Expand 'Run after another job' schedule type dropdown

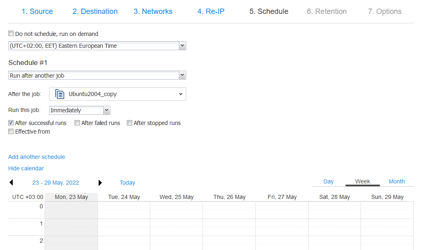(x=97, y=76)
